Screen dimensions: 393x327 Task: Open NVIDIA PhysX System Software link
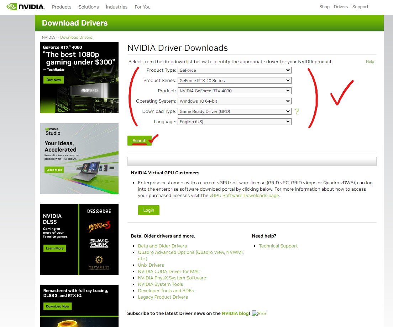click(172, 278)
